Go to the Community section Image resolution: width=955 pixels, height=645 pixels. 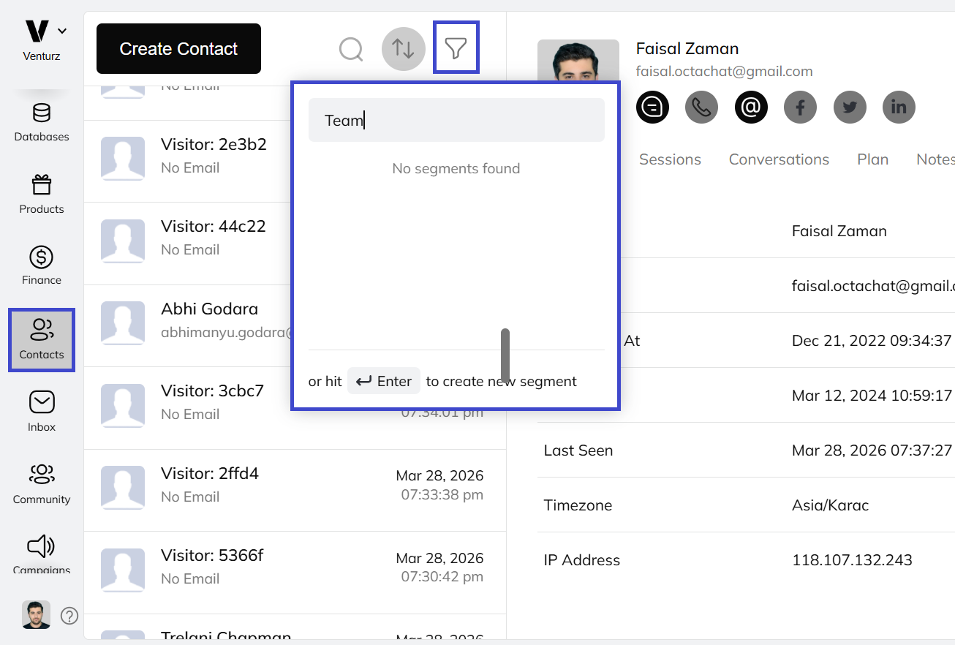[41, 483]
